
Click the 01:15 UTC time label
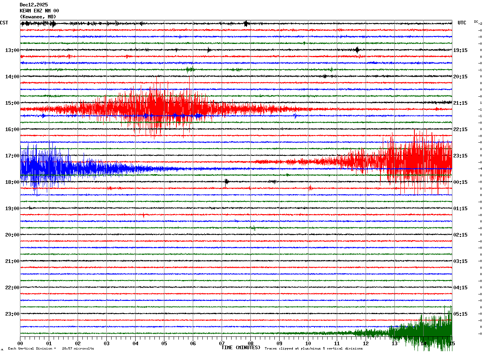point(460,209)
